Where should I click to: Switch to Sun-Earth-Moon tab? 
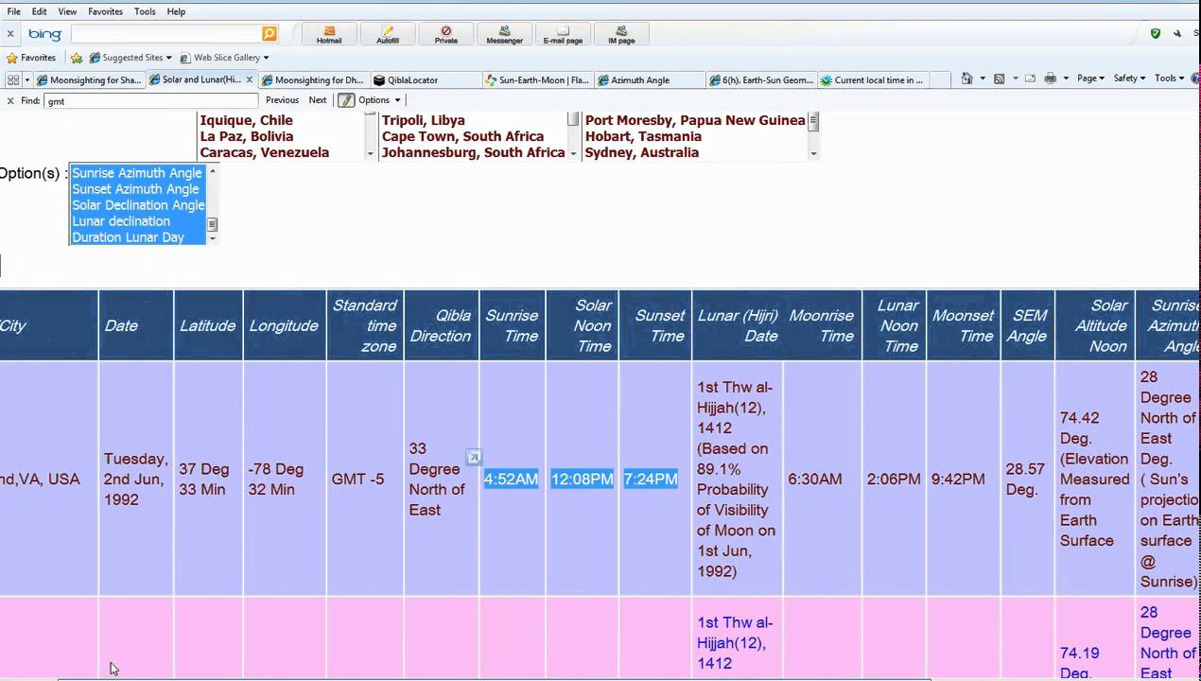[x=536, y=80]
